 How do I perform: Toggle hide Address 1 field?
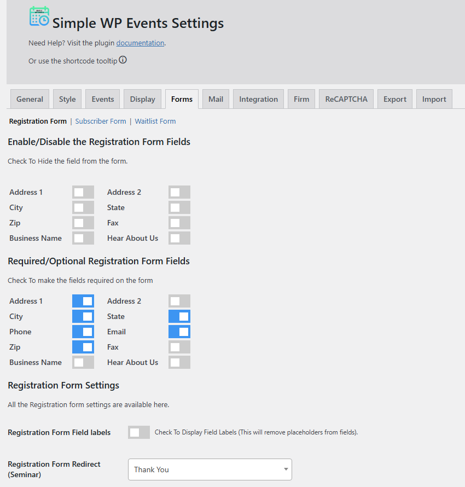point(83,192)
